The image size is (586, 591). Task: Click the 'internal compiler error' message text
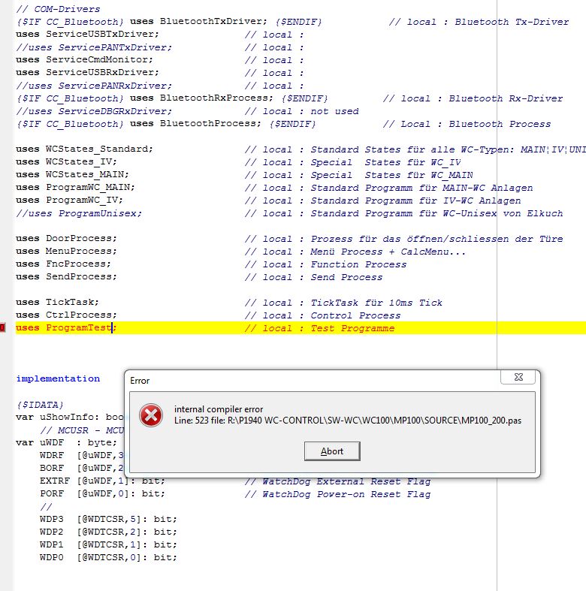point(219,409)
